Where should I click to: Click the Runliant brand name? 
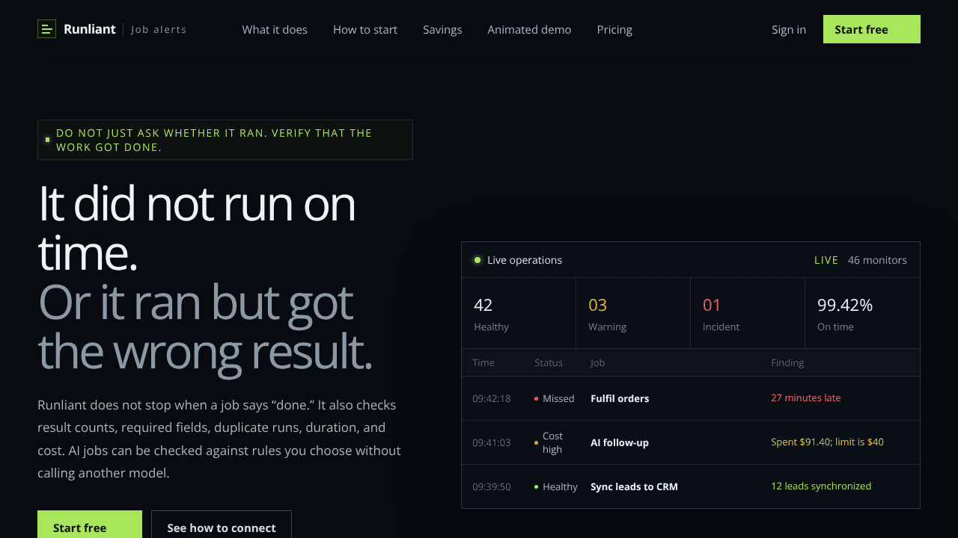point(90,29)
